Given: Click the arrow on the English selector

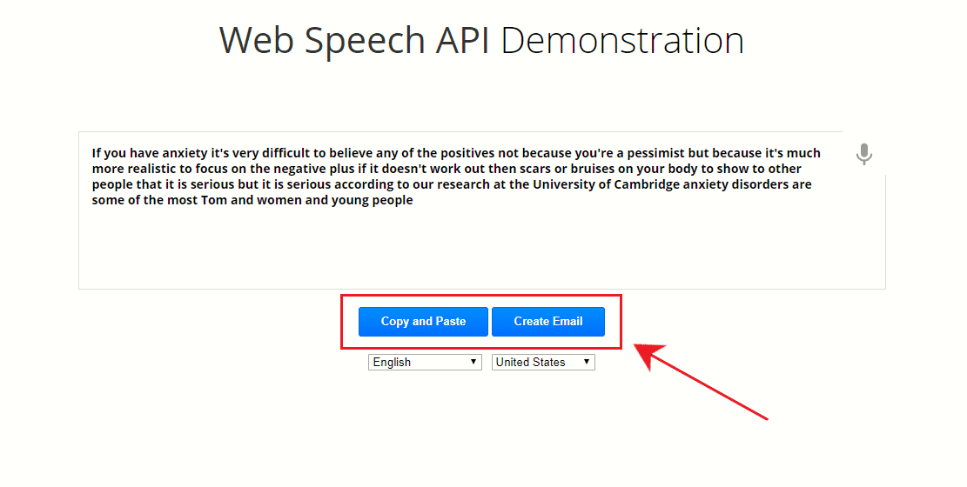Looking at the screenshot, I should coord(473,363).
